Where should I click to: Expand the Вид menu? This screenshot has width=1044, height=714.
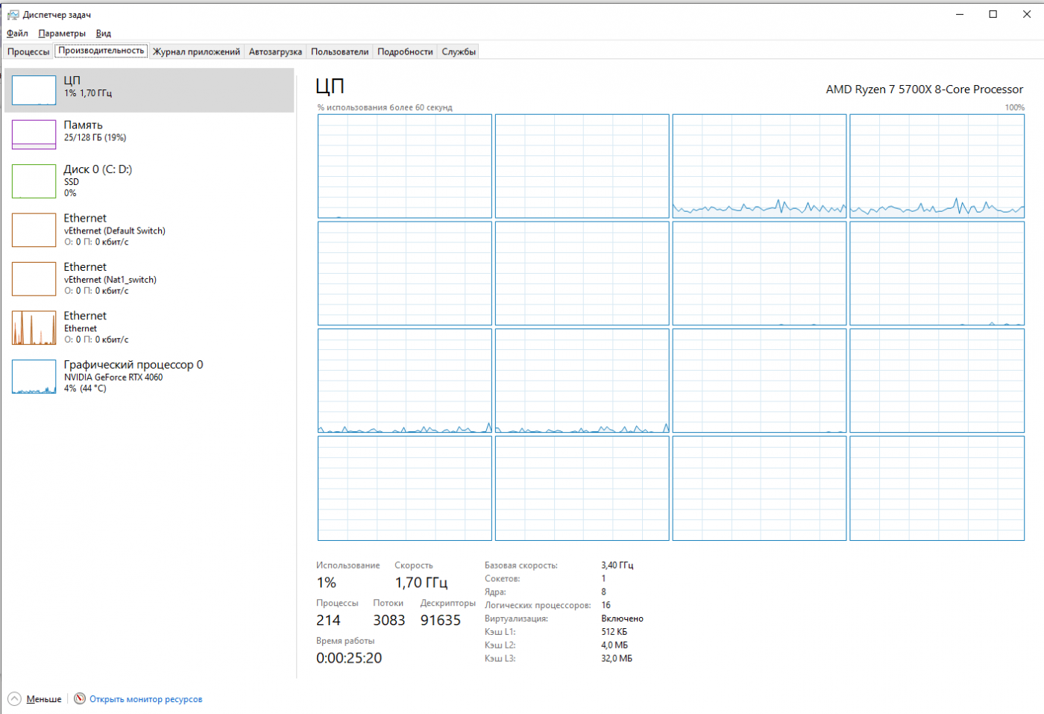point(104,34)
